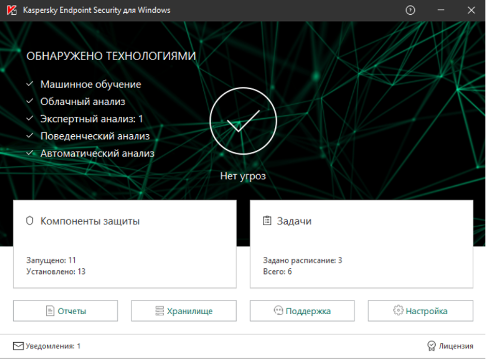Click the license badge icon
The width and height of the screenshot is (486, 361).
tap(431, 346)
